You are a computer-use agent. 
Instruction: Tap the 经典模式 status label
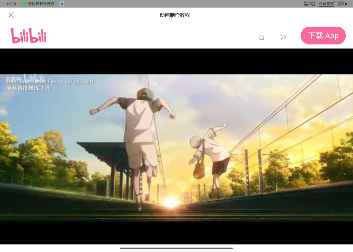click(327, 4)
